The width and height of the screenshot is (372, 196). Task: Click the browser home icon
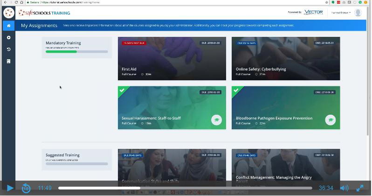[21, 2]
